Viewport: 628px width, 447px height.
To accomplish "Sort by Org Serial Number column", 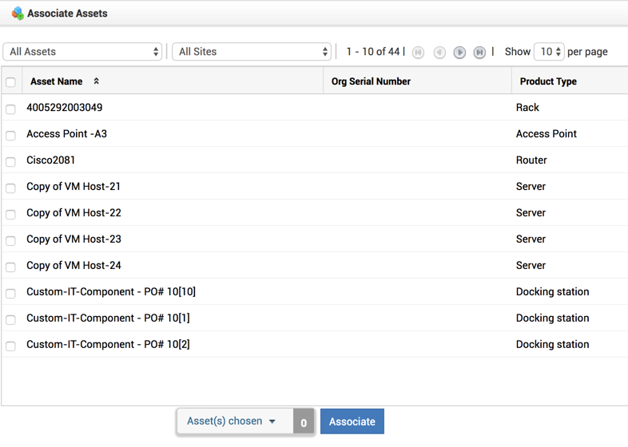I will (371, 81).
